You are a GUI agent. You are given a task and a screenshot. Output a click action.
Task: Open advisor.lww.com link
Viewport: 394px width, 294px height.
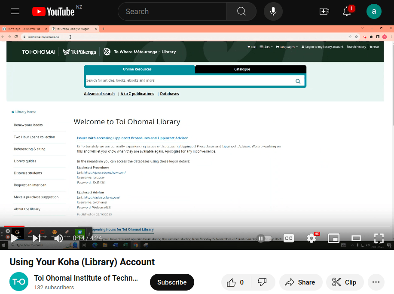[102, 198]
